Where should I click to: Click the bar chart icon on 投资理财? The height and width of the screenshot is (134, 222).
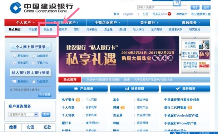pyautogui.click(x=127, y=88)
